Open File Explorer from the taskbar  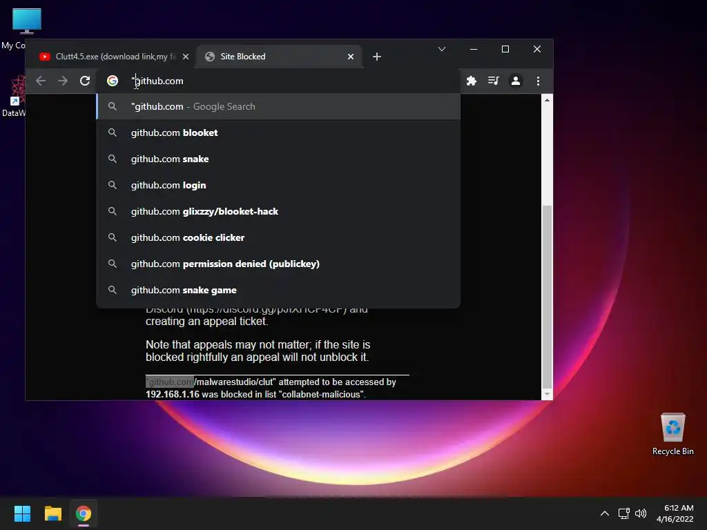(x=52, y=513)
